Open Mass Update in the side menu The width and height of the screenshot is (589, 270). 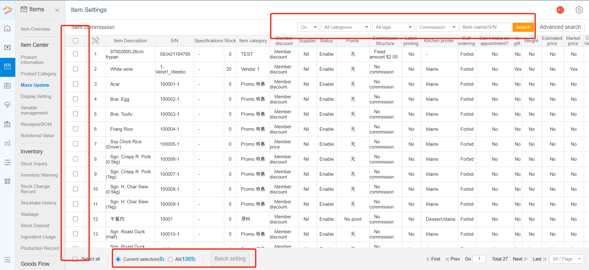pyautogui.click(x=35, y=85)
